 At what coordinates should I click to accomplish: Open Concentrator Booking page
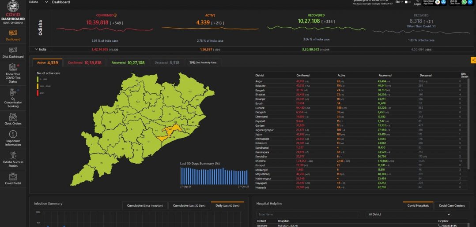pos(13,98)
